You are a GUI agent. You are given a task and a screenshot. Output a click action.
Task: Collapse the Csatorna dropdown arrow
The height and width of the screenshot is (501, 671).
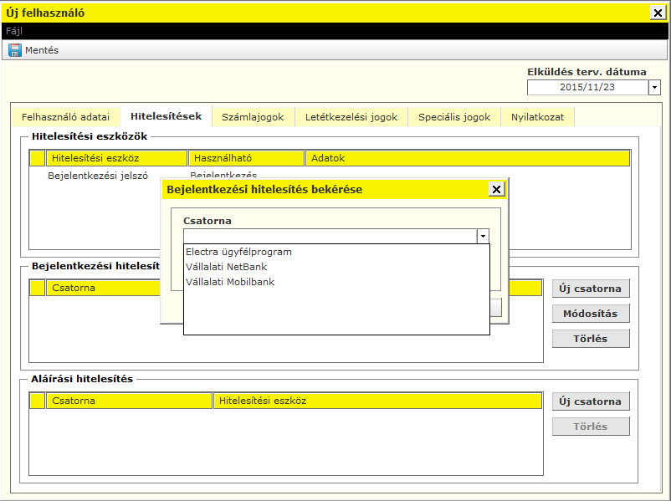point(483,236)
